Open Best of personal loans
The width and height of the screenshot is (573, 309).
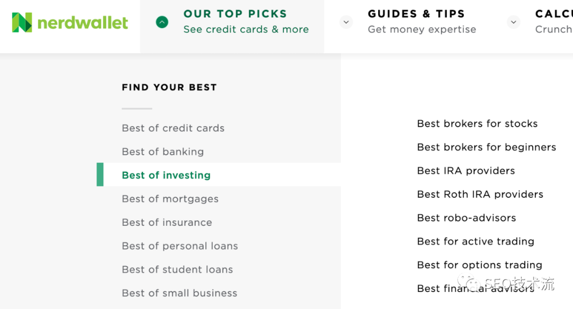coord(180,246)
